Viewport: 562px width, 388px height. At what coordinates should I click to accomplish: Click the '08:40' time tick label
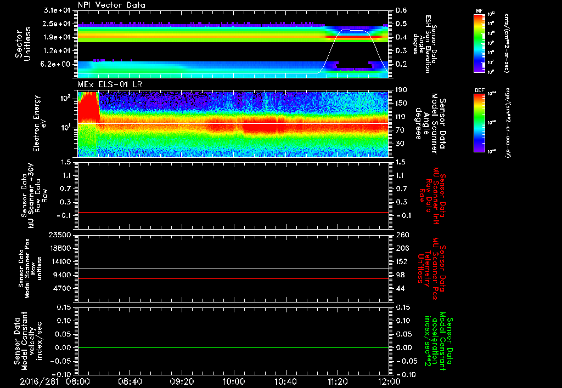click(x=130, y=381)
